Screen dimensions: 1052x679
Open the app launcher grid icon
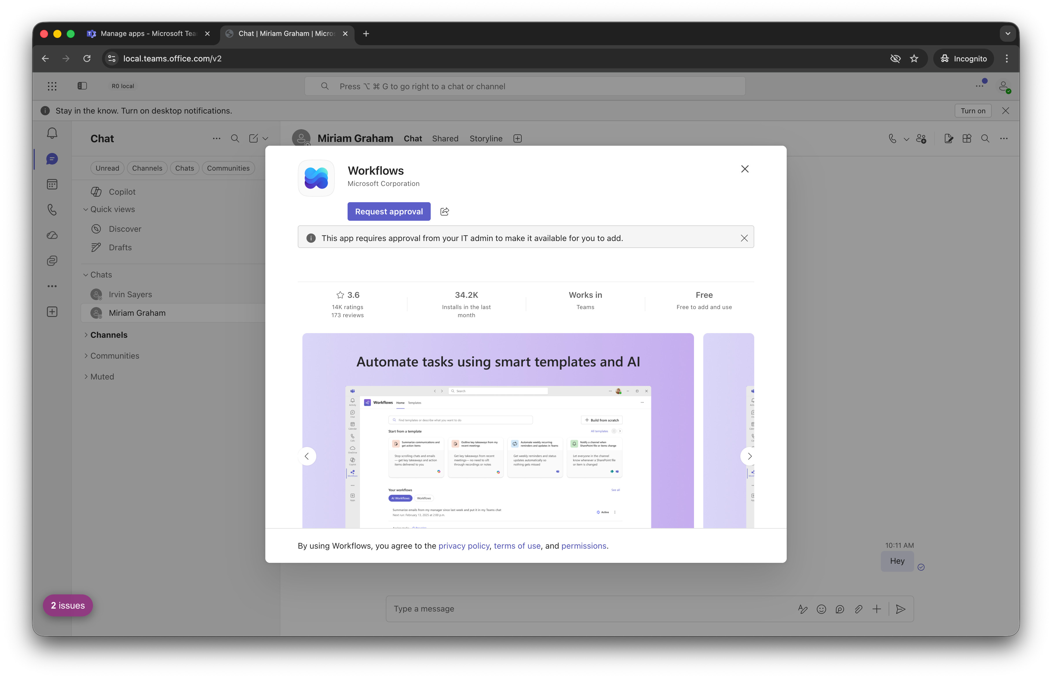(x=52, y=86)
